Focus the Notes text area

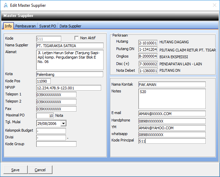pos(172,98)
